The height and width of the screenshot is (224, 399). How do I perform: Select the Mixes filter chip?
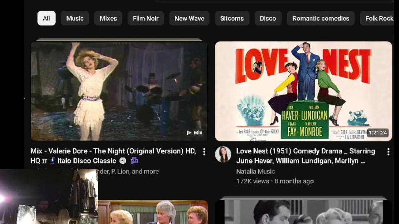click(x=108, y=18)
